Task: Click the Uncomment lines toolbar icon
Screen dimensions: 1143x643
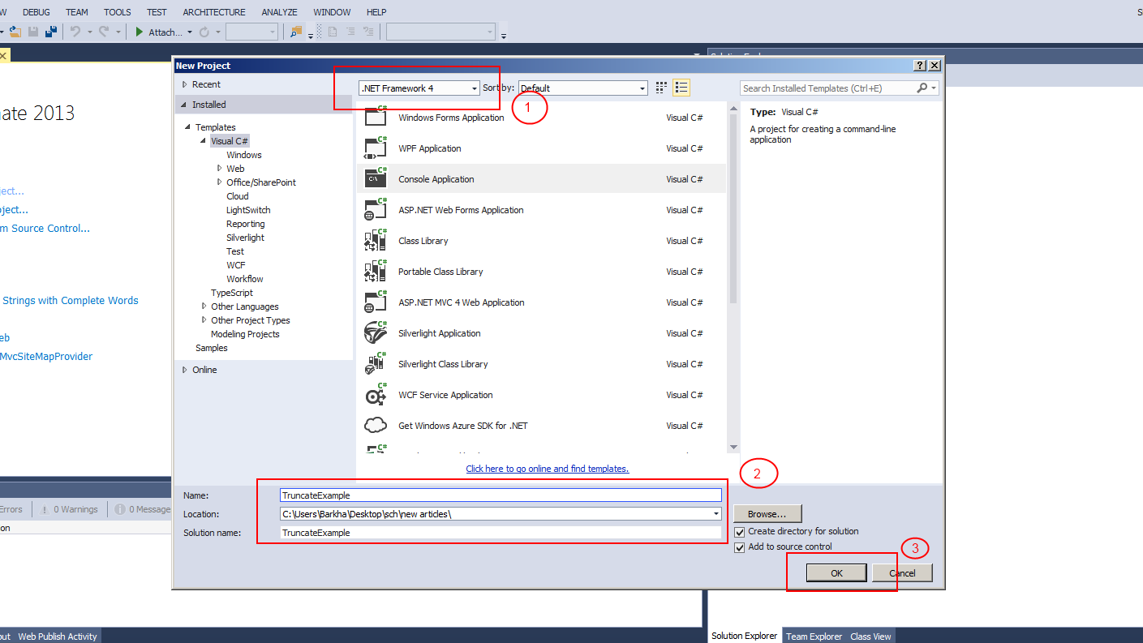Action: tap(369, 32)
